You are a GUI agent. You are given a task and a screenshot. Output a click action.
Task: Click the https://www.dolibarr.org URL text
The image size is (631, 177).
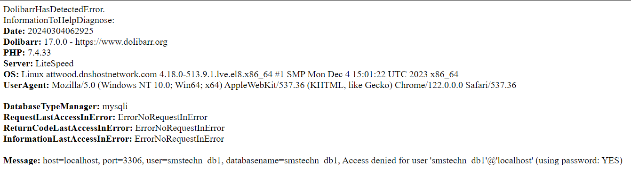pos(121,42)
